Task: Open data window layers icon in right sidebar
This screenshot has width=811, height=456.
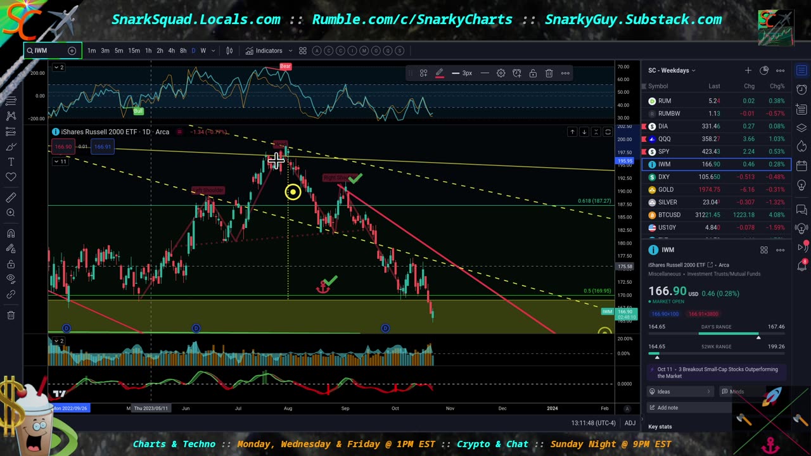Action: [801, 128]
